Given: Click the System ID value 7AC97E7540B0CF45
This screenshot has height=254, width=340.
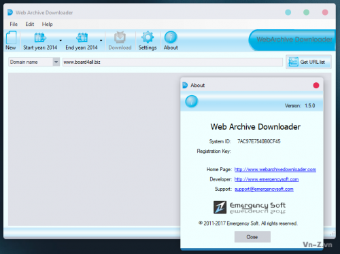Looking at the screenshot, I should coord(259,141).
